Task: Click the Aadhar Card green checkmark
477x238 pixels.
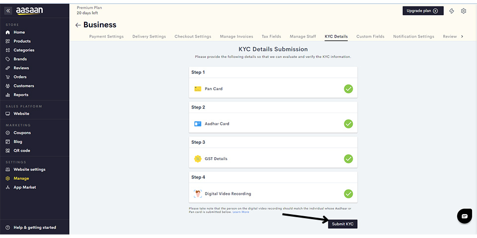Action: pyautogui.click(x=348, y=124)
